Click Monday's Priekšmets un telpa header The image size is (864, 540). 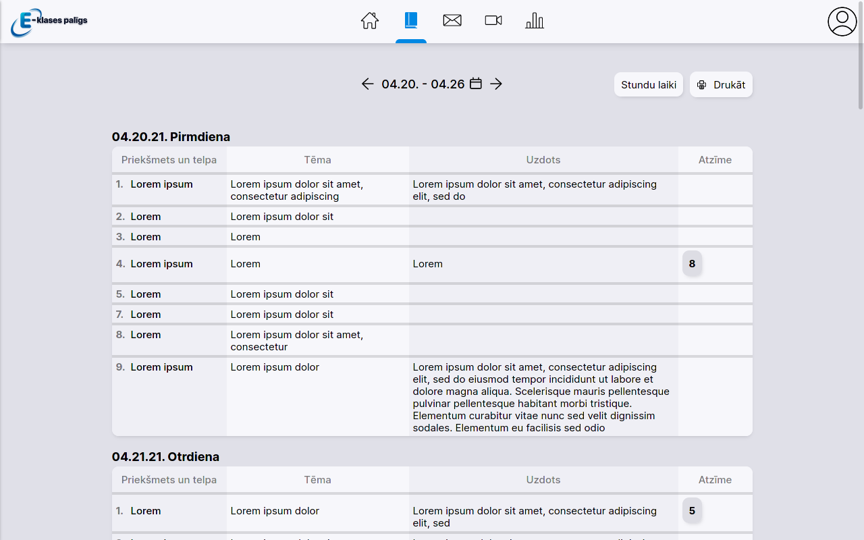coord(169,160)
